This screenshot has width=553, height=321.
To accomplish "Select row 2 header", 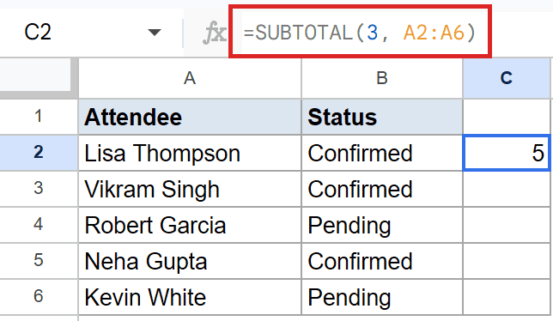I will (38, 153).
